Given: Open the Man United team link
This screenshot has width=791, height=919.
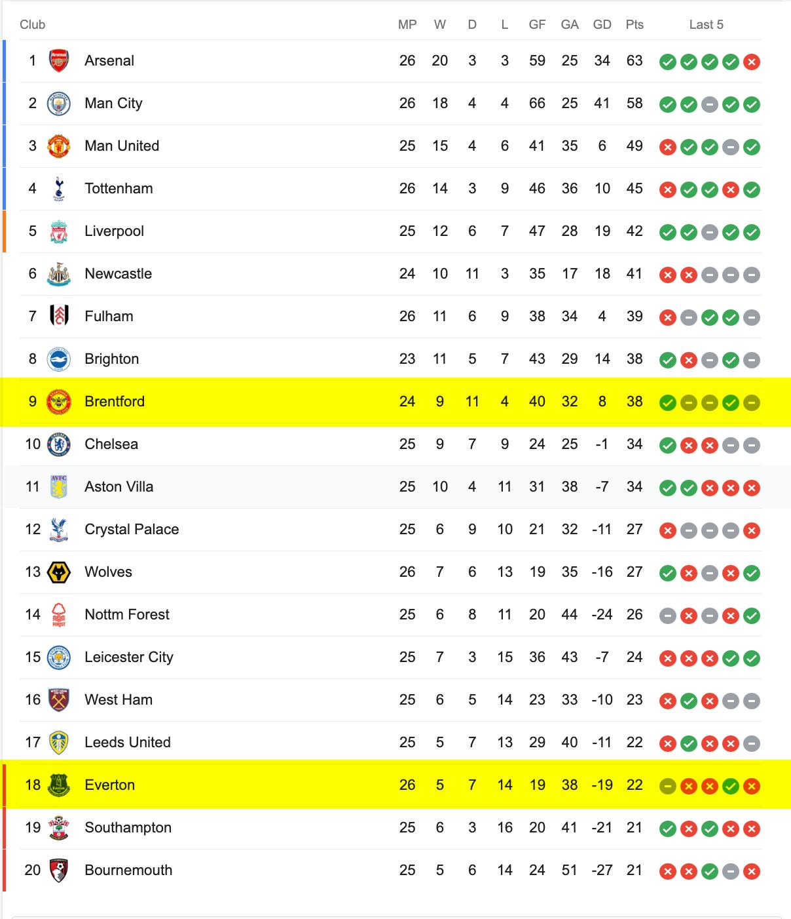Looking at the screenshot, I should coord(122,146).
